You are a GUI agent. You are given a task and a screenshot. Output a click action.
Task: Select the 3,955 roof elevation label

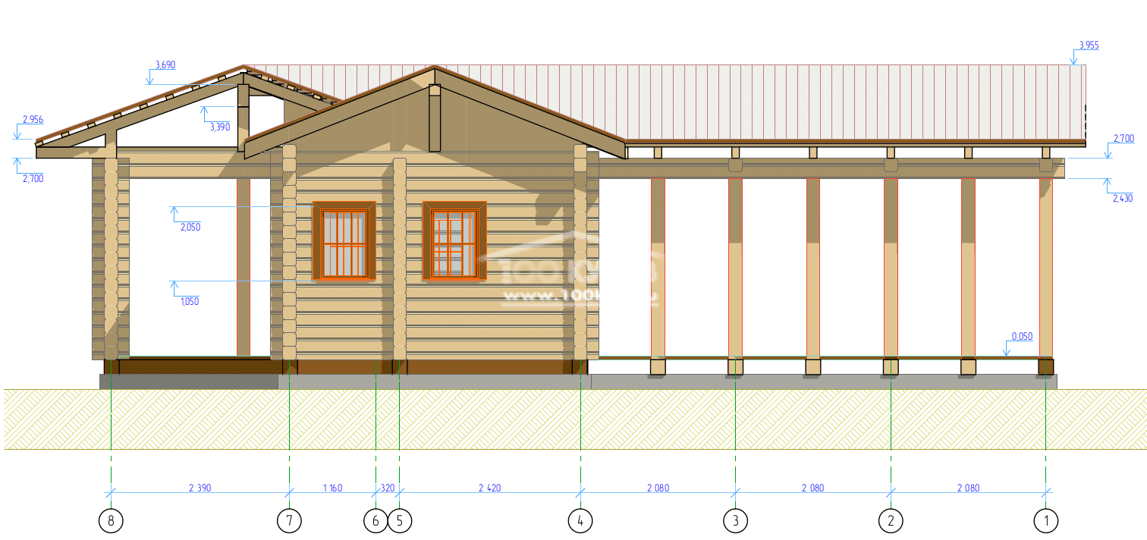(1088, 46)
